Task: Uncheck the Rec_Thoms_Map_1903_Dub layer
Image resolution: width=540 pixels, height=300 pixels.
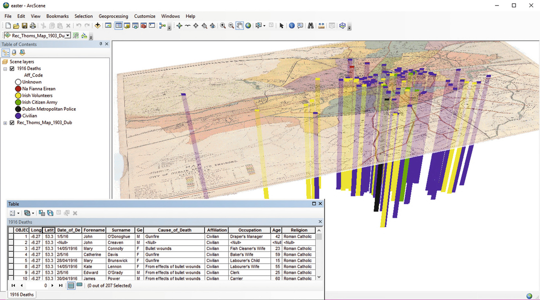Action: pos(12,123)
